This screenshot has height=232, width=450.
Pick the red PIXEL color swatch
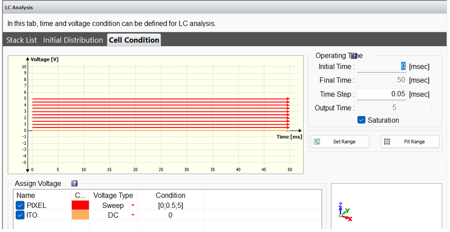[x=80, y=206]
